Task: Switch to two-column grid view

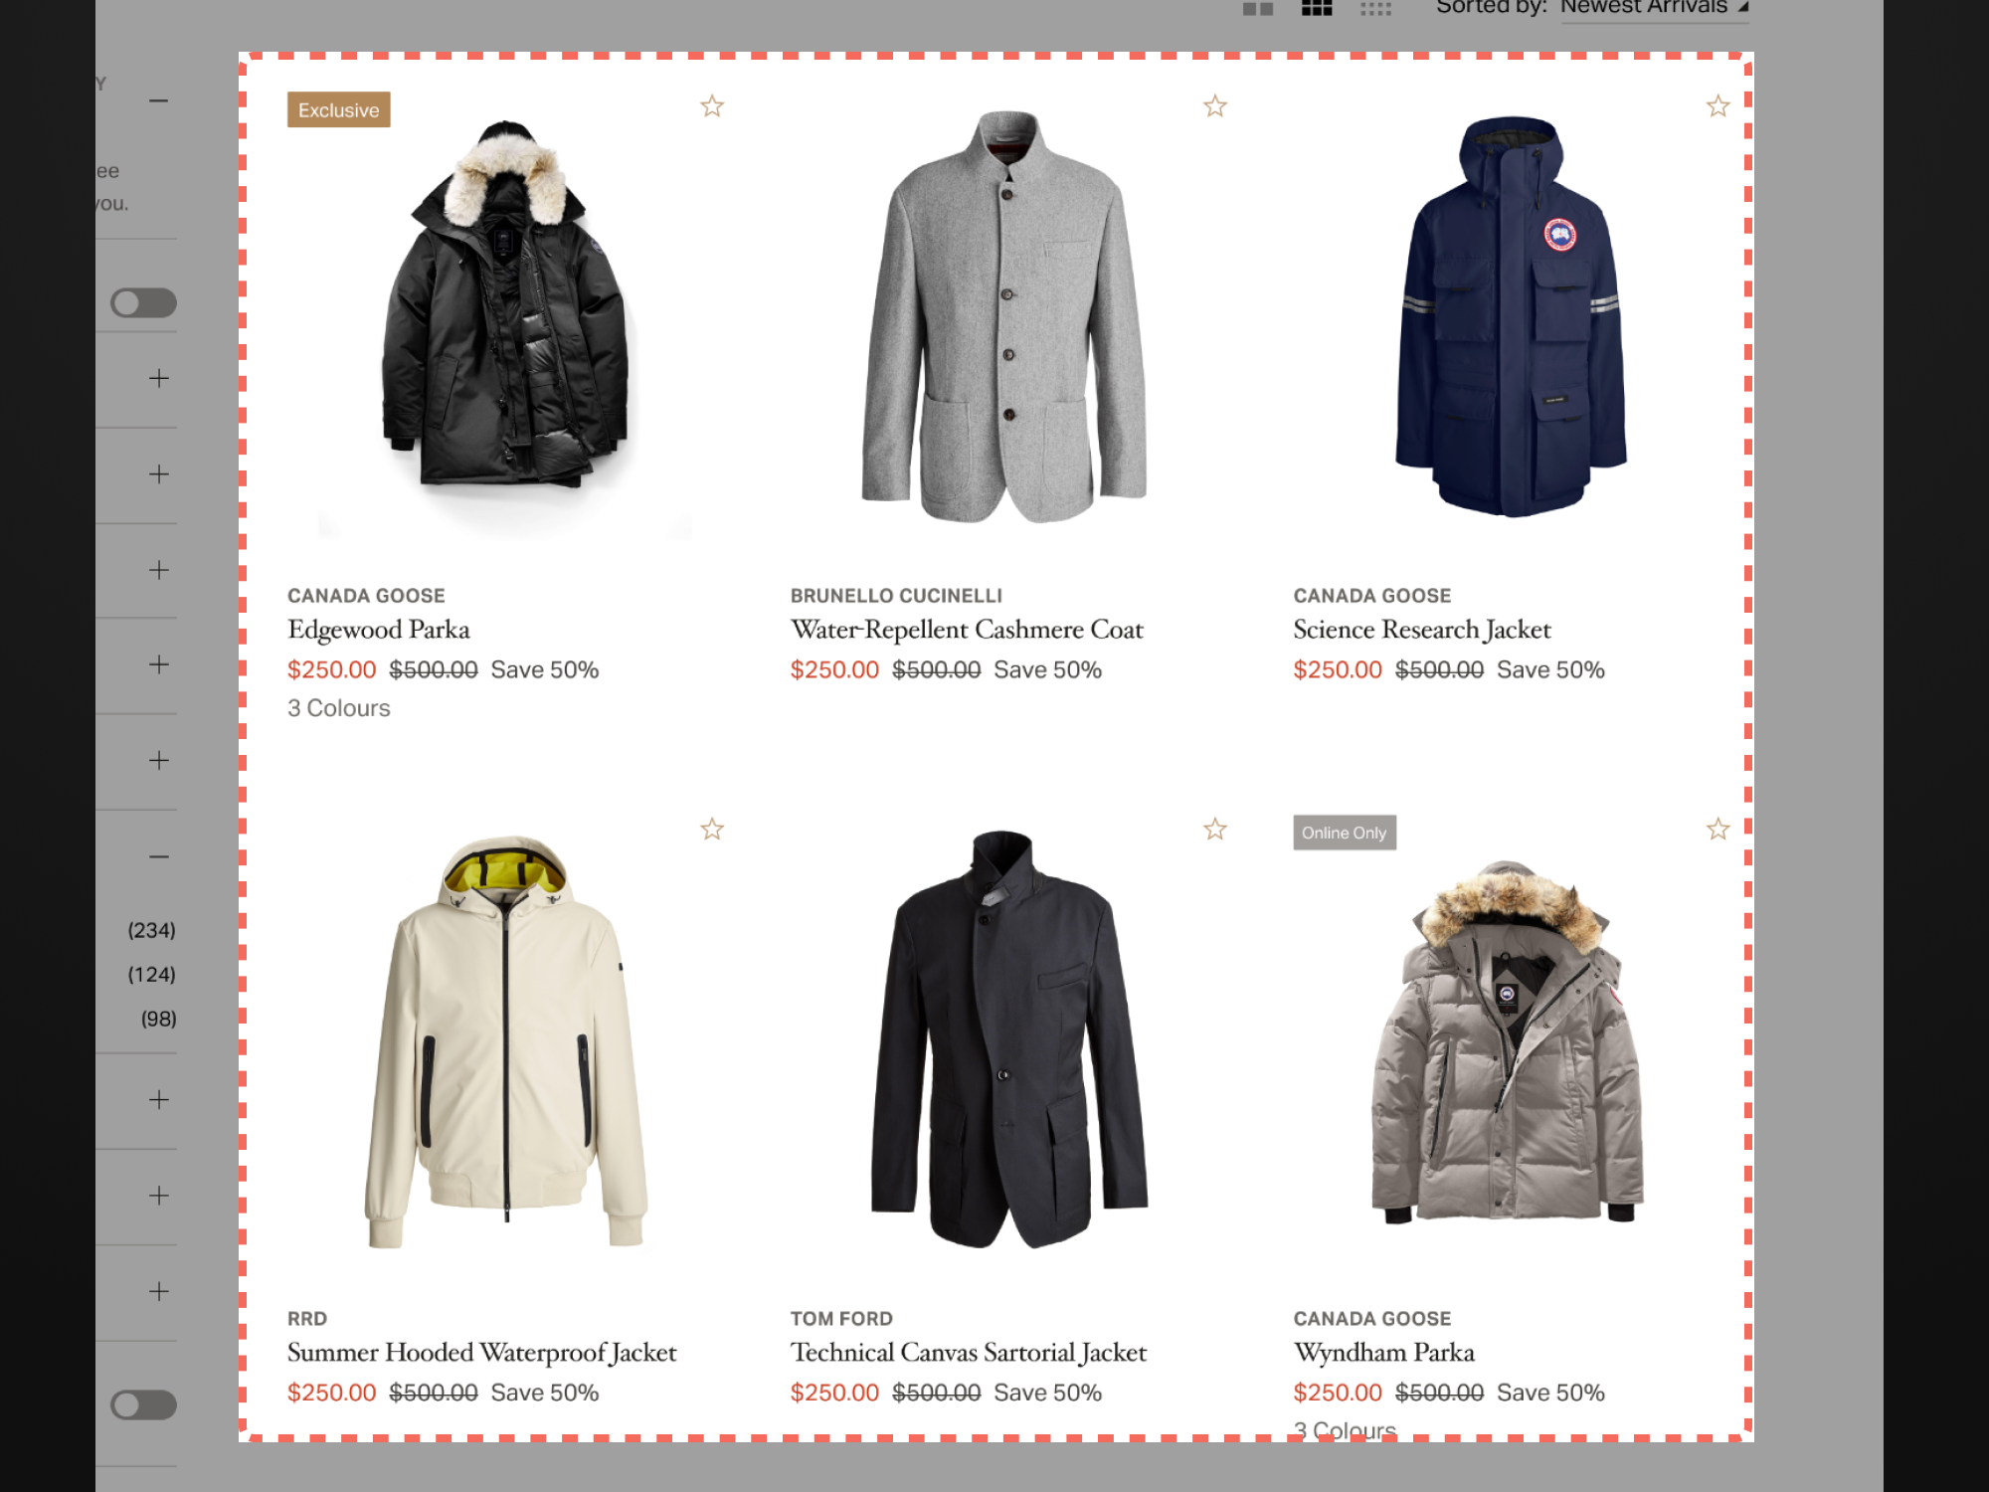Action: (x=1258, y=8)
